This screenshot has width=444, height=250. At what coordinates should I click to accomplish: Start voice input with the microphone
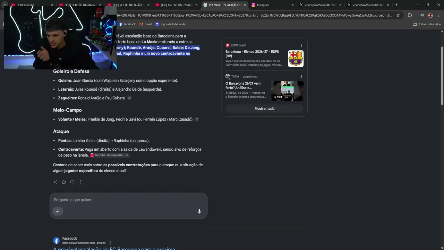point(199,211)
